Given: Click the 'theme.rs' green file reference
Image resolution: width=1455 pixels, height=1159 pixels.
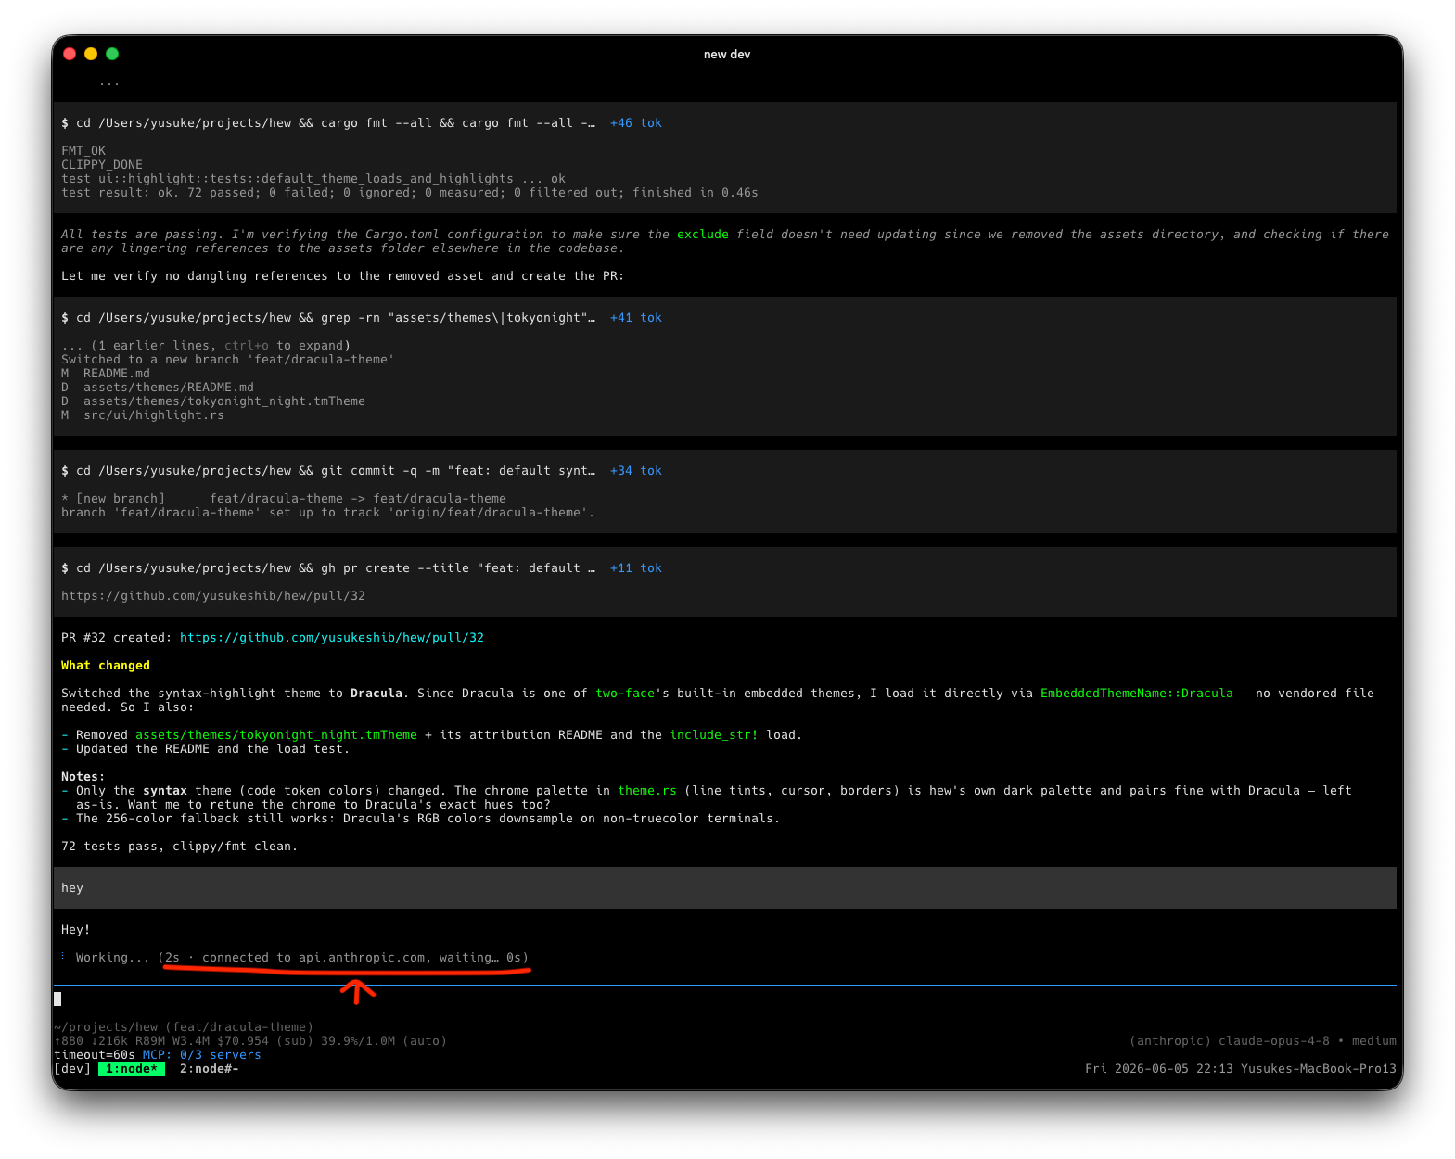Looking at the screenshot, I should pyautogui.click(x=647, y=791).
